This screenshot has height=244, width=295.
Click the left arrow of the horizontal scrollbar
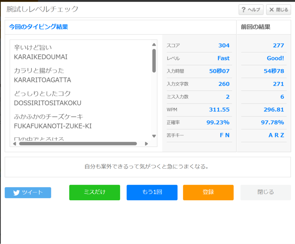tap(15, 144)
